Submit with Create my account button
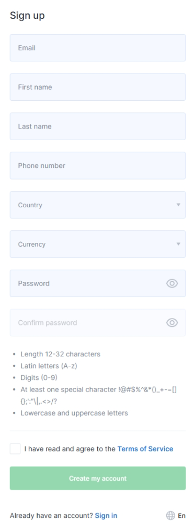This screenshot has height=529, width=194. click(97, 478)
